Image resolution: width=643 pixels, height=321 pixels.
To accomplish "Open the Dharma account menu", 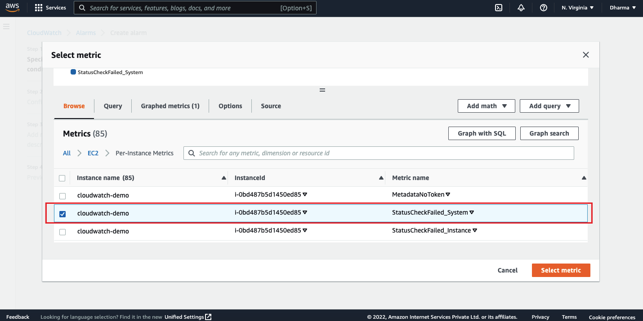I will tap(623, 8).
